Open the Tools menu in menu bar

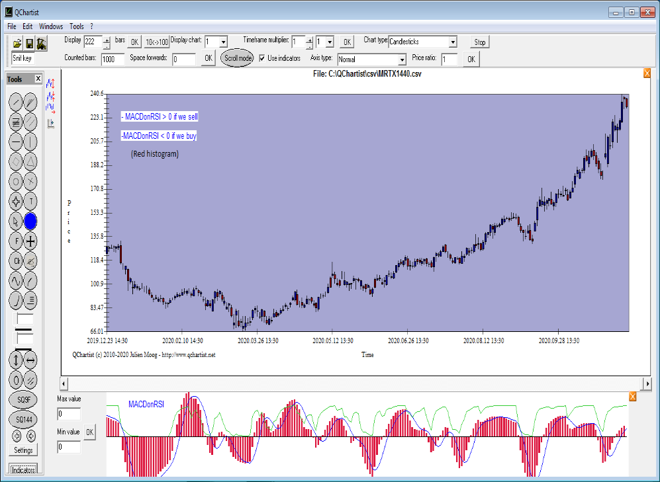click(77, 26)
